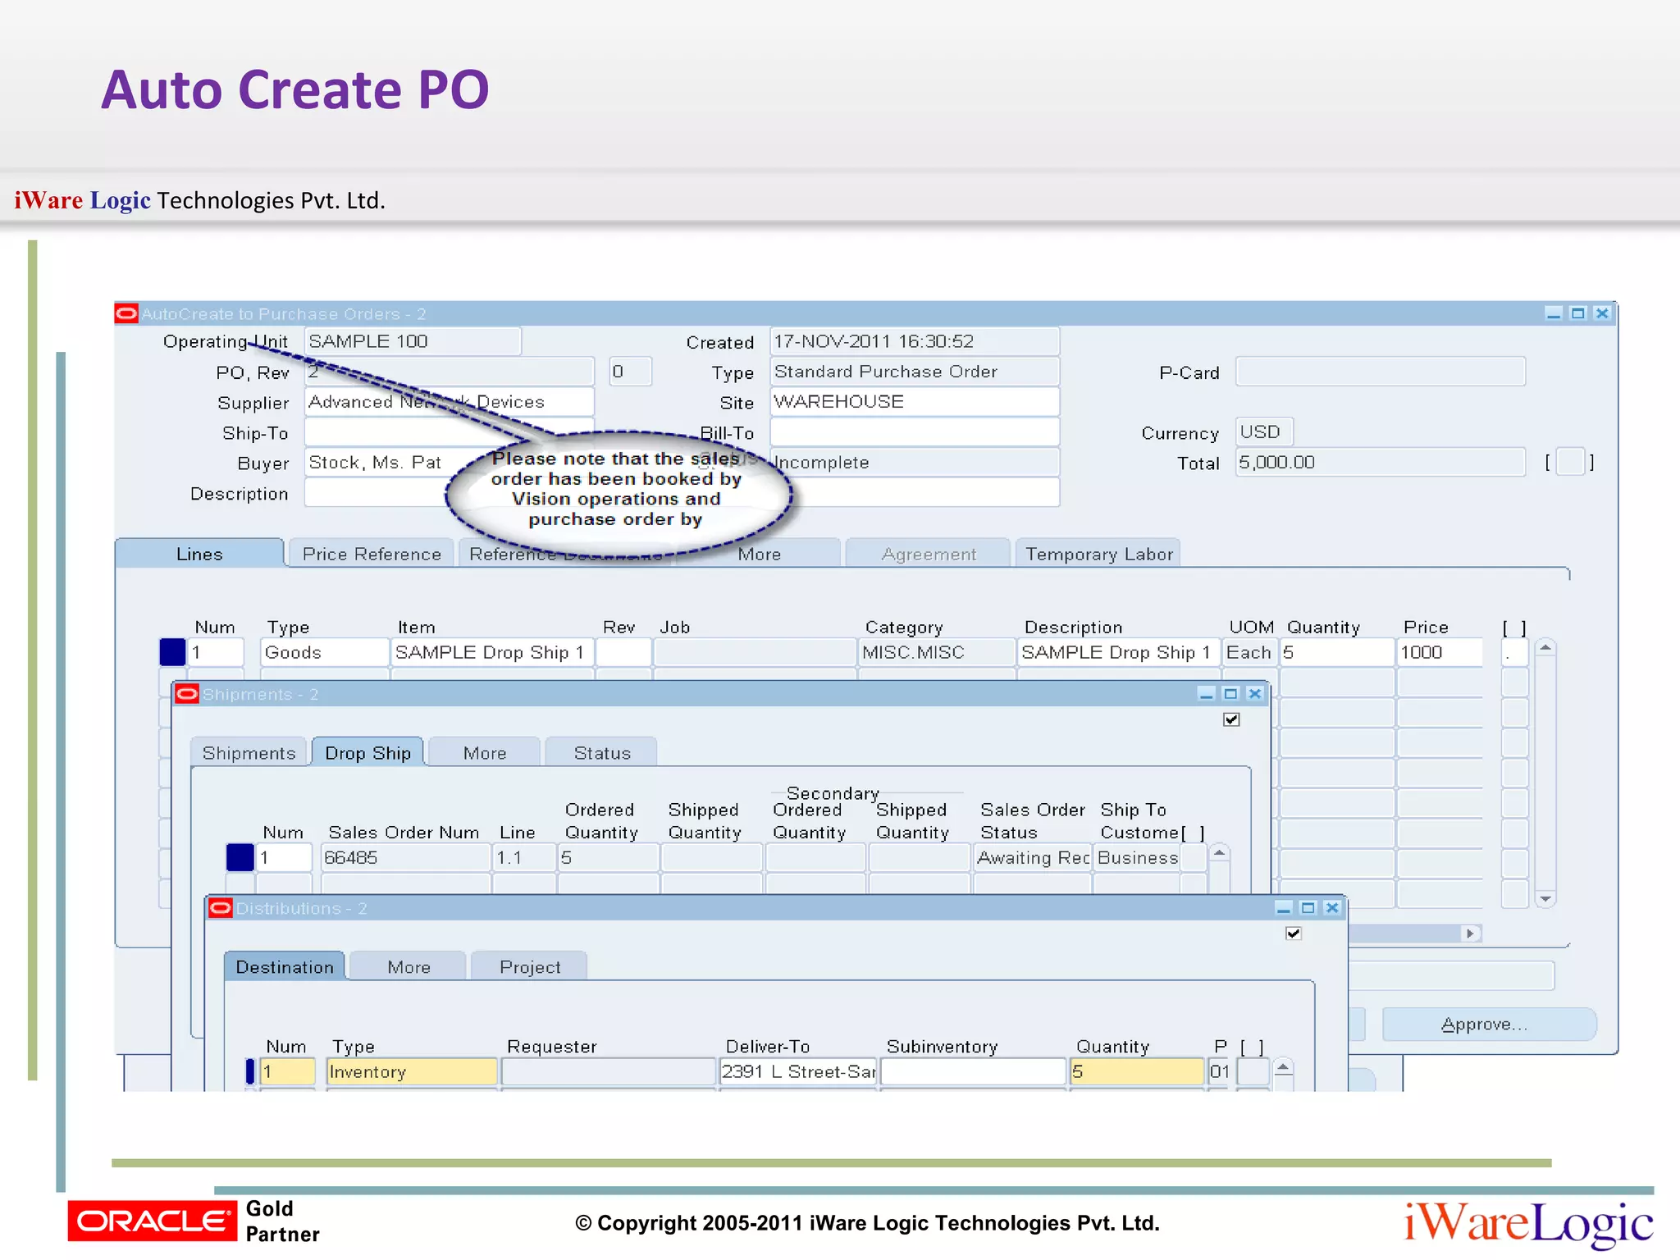Click the Distributions list scroll up arrow
The image size is (1680, 1260).
[1284, 1068]
